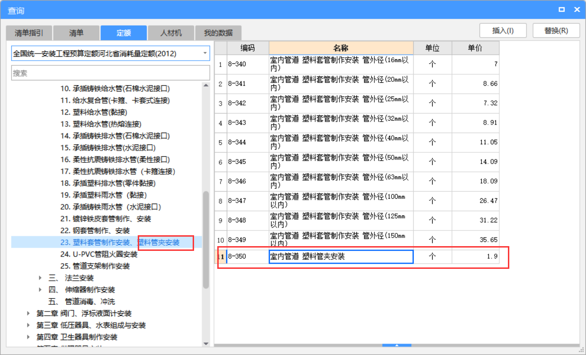
Task: Open the 人材机 tab
Action: 171,33
